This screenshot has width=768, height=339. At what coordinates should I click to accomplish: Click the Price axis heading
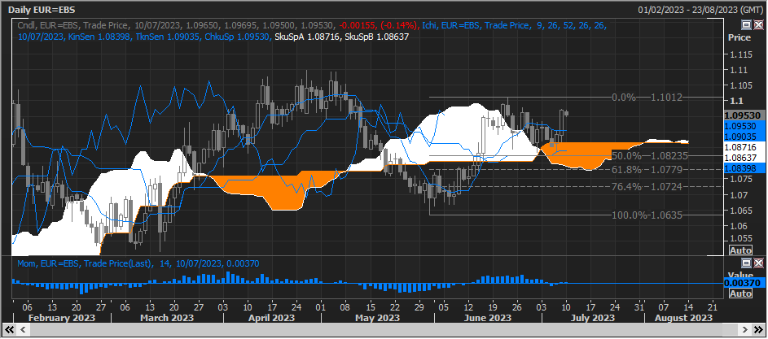[x=739, y=37]
